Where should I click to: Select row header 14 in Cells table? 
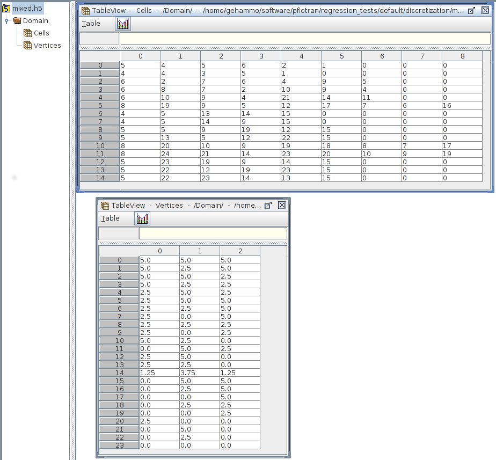click(100, 178)
